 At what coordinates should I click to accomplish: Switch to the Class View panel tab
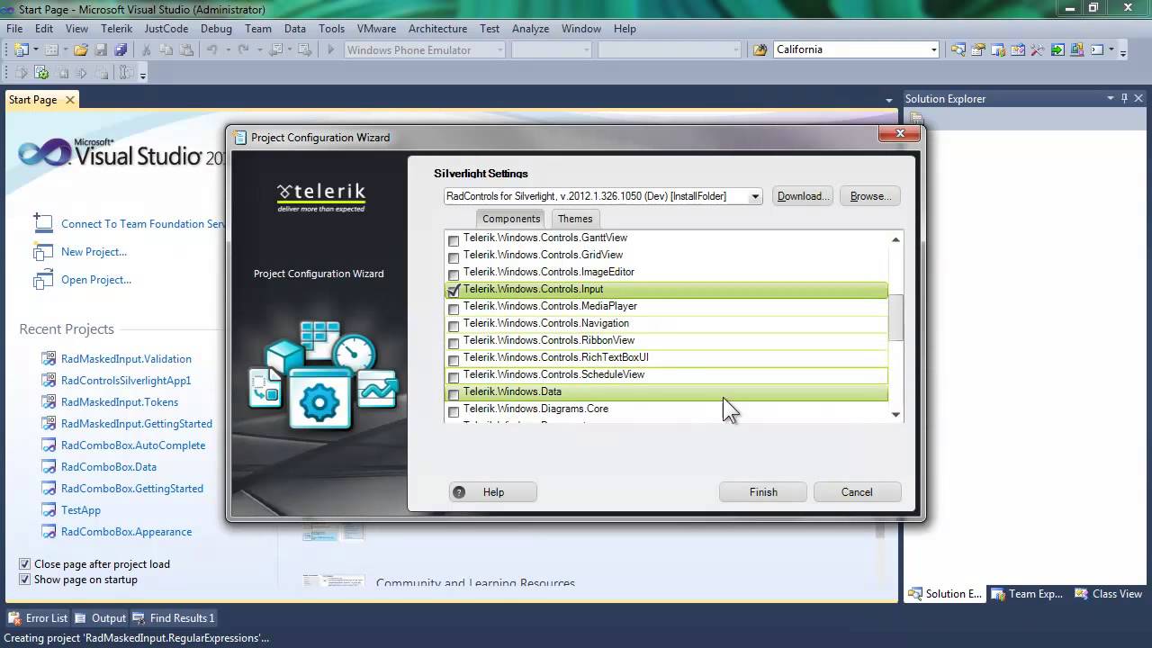1108,594
